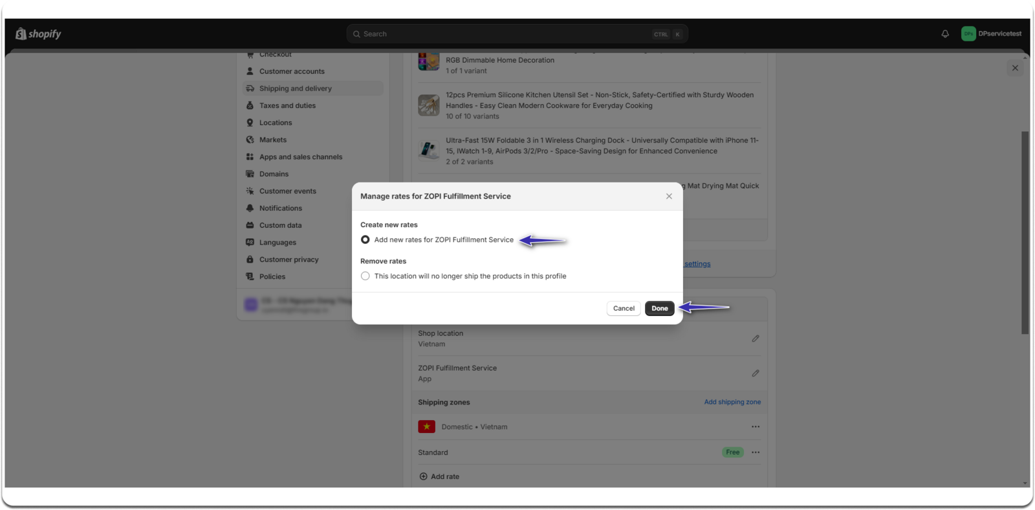Click the Shipping and delivery truck icon
This screenshot has width=1035, height=510.
[x=250, y=89]
